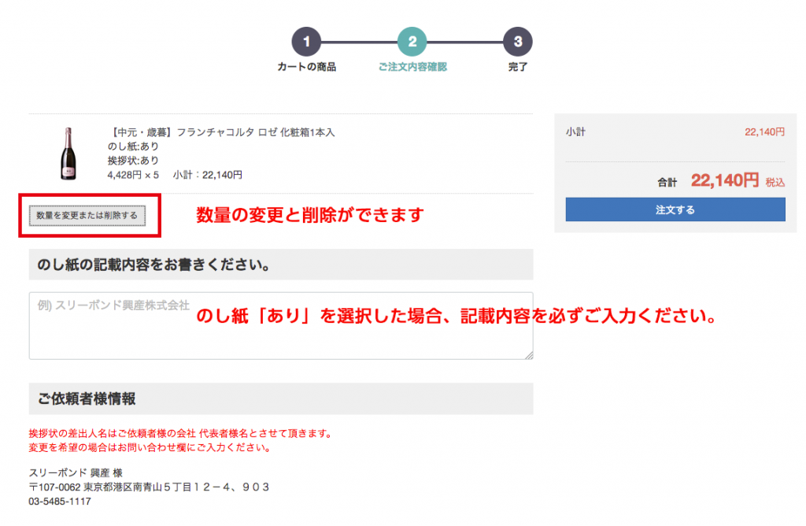Select the ご注文内容確認 step label
Viewport: 806px width, 526px height.
[412, 67]
